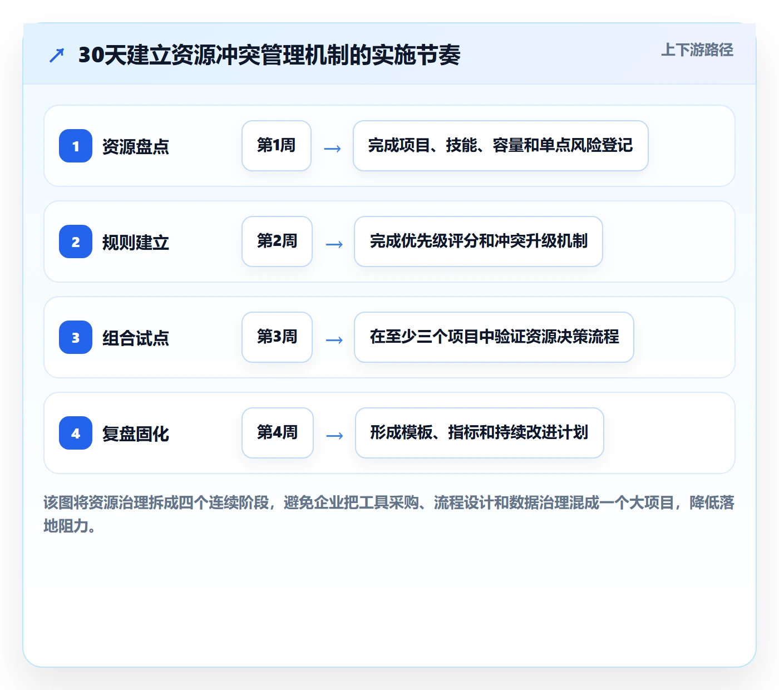Click the arrow after 第1周

pyautogui.click(x=332, y=149)
